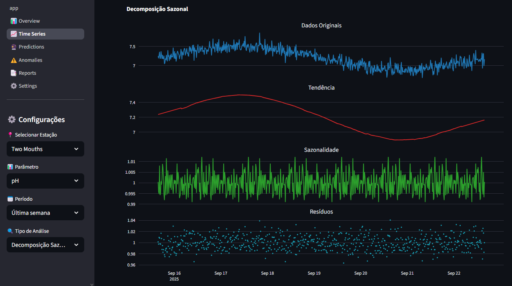
Task: Click the Sep 20 axis label
Action: 360,273
